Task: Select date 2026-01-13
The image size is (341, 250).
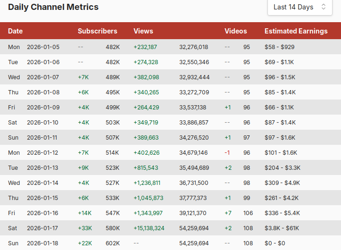Action: (42, 168)
